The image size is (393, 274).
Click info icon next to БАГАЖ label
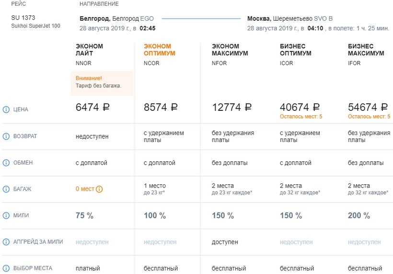[x=6, y=189]
